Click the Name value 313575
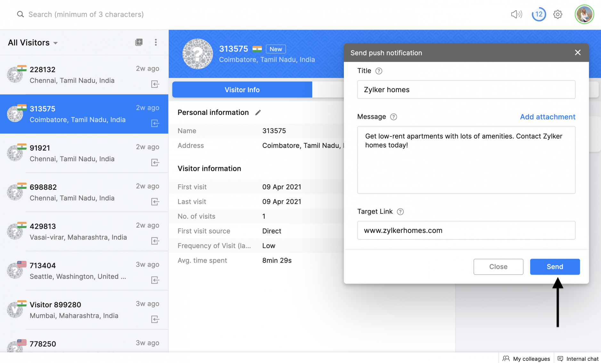Viewport: 601px width, 363px height. pos(274,131)
